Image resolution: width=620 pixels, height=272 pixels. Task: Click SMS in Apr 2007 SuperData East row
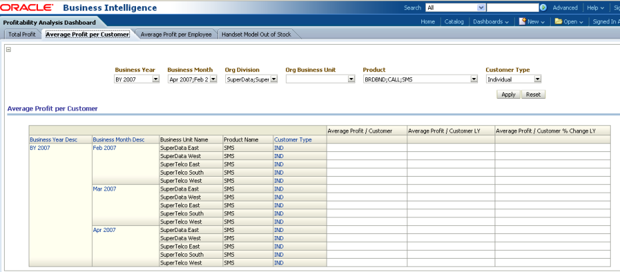[229, 230]
